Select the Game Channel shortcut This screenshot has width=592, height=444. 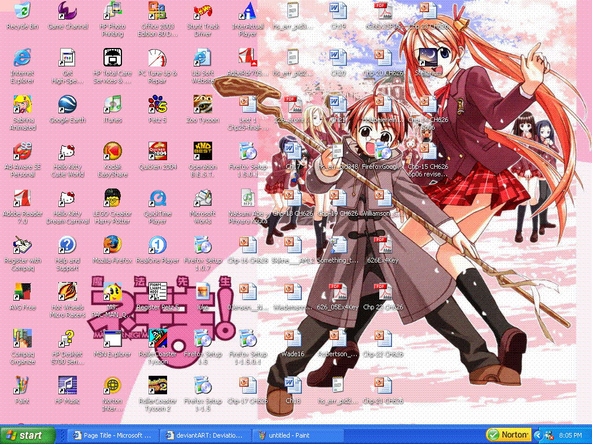point(68,10)
